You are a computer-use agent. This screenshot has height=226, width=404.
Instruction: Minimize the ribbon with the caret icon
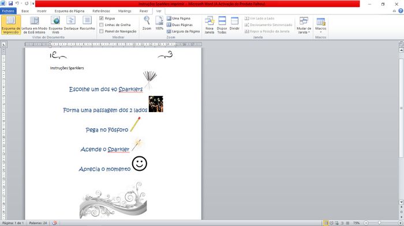click(x=394, y=11)
